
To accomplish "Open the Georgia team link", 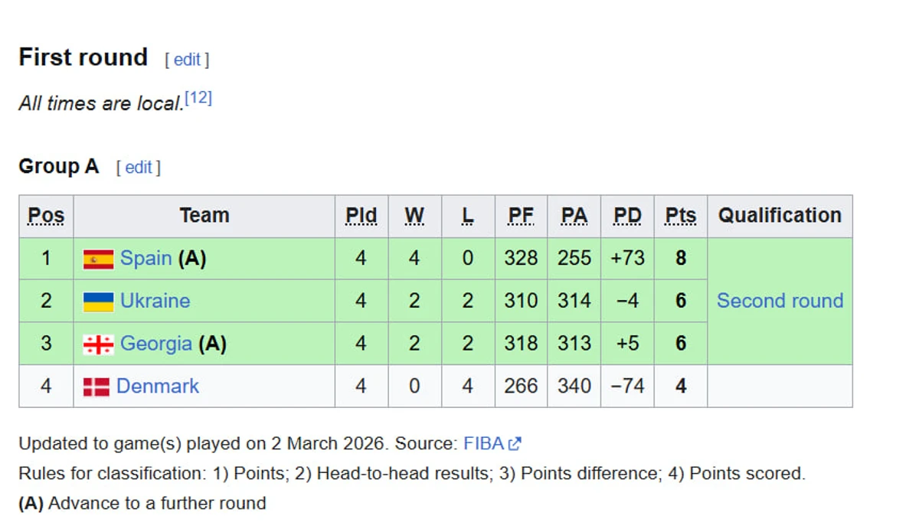I will click(156, 344).
